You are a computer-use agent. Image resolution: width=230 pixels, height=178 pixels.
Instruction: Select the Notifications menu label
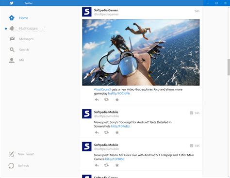tap(28, 29)
